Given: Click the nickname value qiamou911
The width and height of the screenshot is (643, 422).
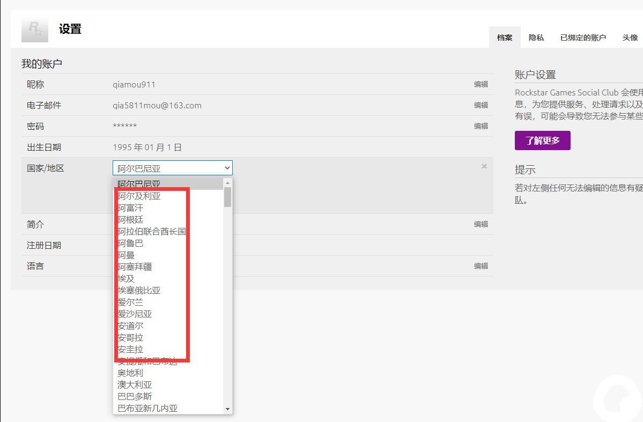Looking at the screenshot, I should click(134, 85).
